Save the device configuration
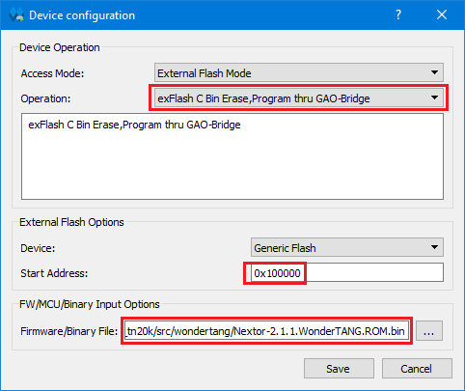Screen dimensions: 465x391 tap(339, 369)
